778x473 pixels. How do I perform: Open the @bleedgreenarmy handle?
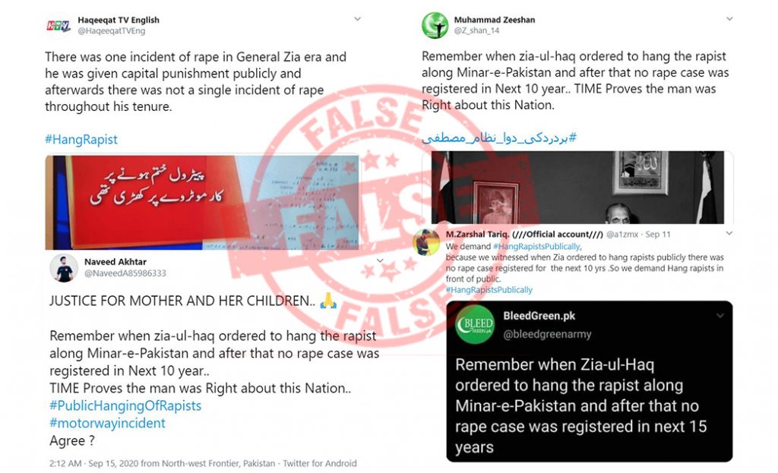(547, 335)
